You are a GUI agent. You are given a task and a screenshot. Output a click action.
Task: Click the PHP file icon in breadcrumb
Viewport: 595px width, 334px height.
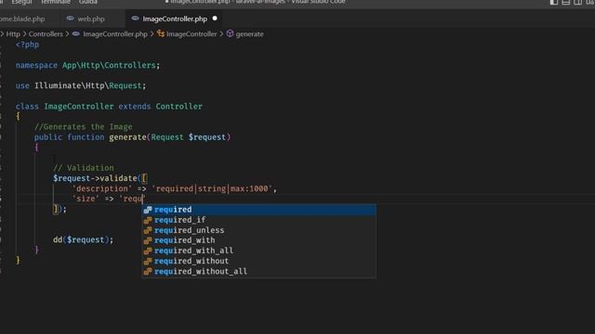pos(76,33)
